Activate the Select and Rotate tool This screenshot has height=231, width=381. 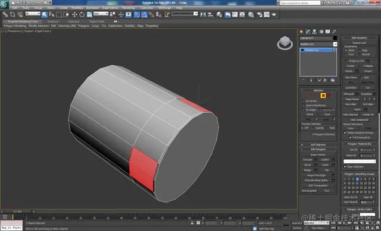click(x=82, y=14)
